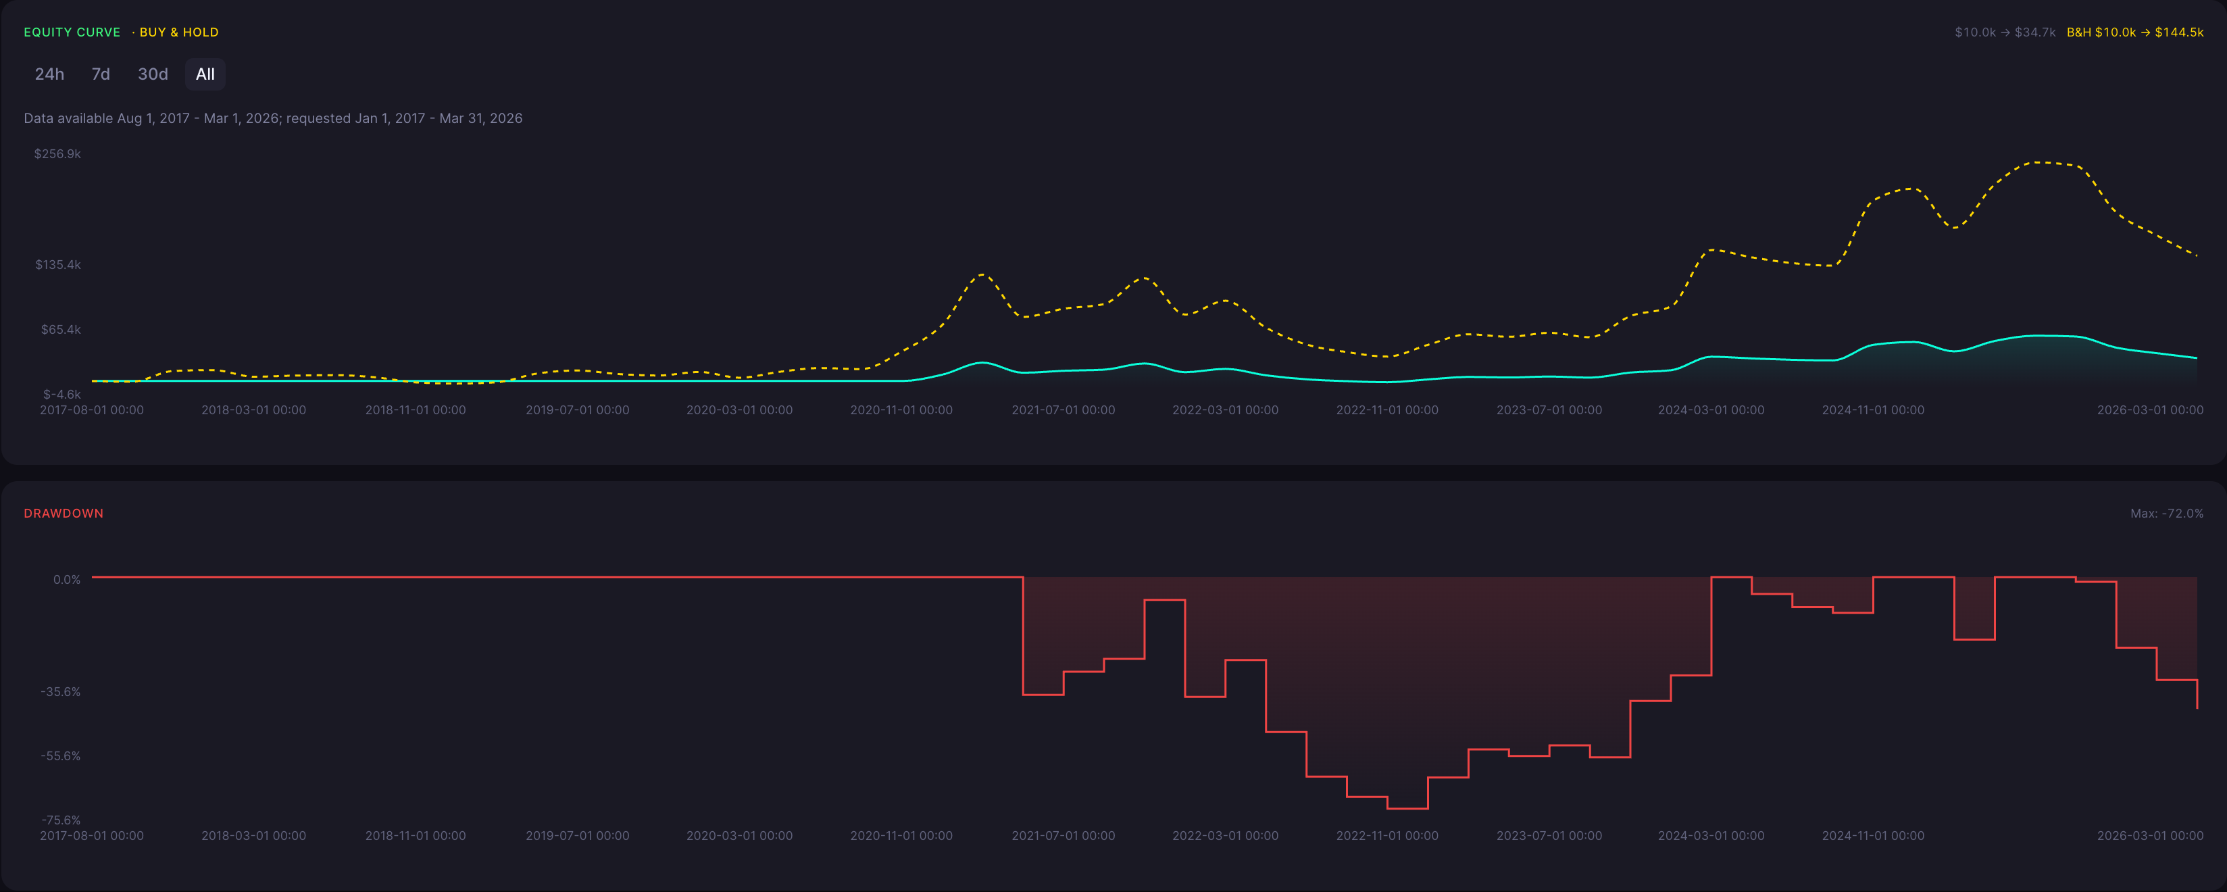The width and height of the screenshot is (2227, 892).
Task: Click 2018-11-01 date on drawdown chart axis
Action: (x=416, y=836)
